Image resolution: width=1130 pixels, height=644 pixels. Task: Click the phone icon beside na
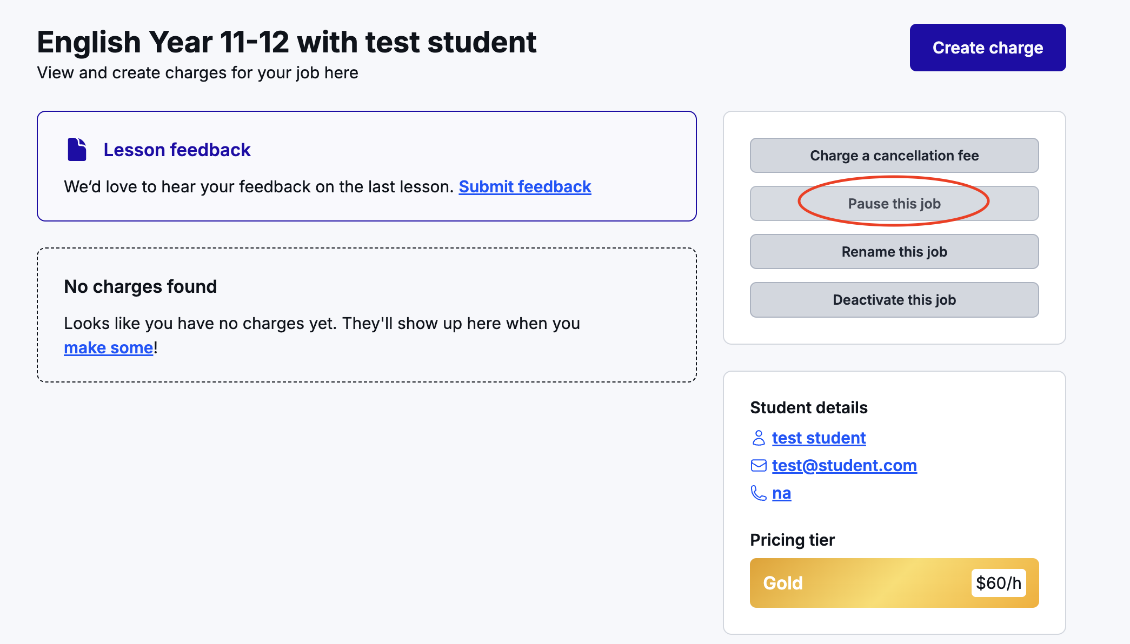759,493
